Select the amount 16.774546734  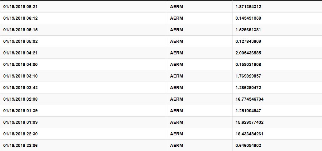249,99
